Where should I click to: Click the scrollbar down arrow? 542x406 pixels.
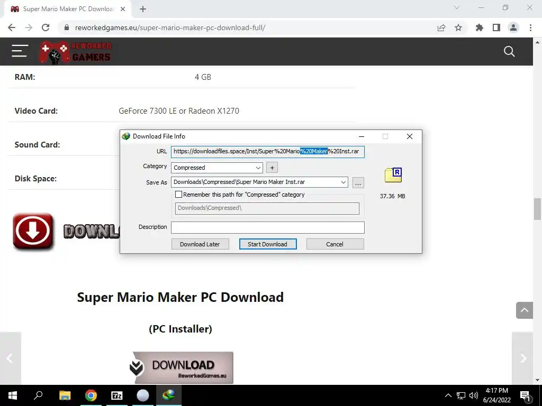pyautogui.click(x=537, y=380)
